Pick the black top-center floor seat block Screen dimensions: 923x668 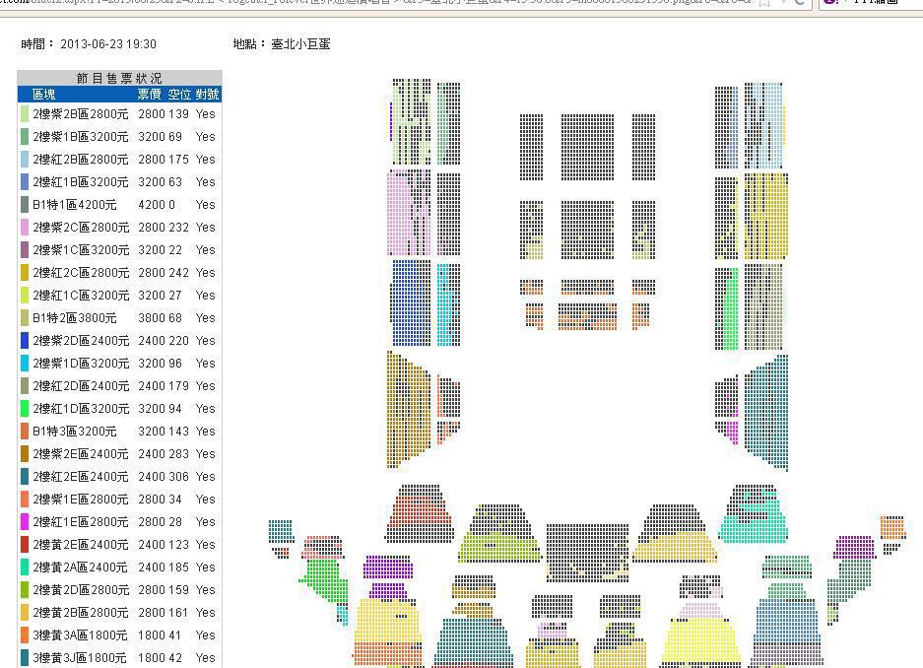(x=587, y=147)
